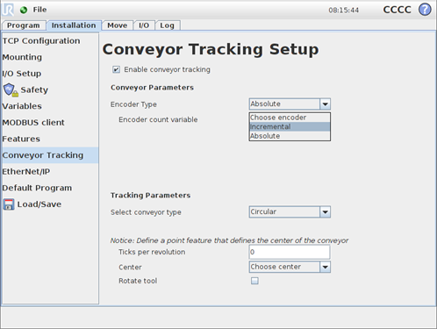
Task: Open TCP Configuration in sidebar
Action: coord(50,40)
